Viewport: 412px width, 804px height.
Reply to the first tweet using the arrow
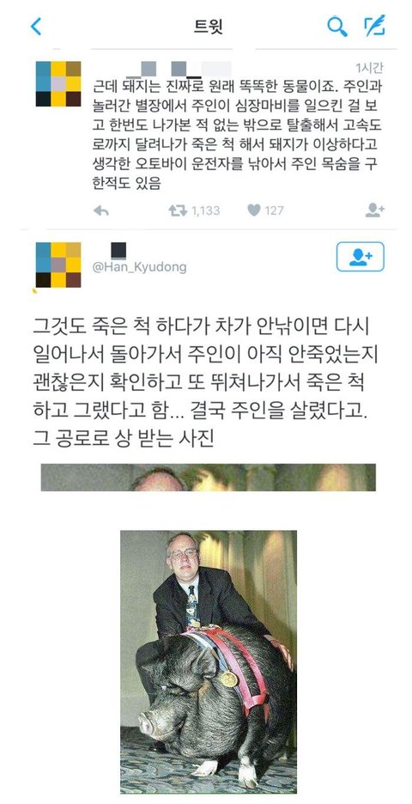(101, 210)
